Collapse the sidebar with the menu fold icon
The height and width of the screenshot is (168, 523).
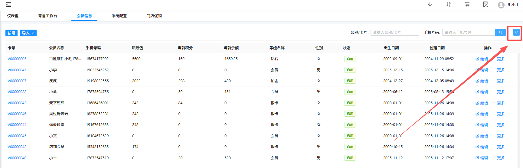tap(9, 5)
